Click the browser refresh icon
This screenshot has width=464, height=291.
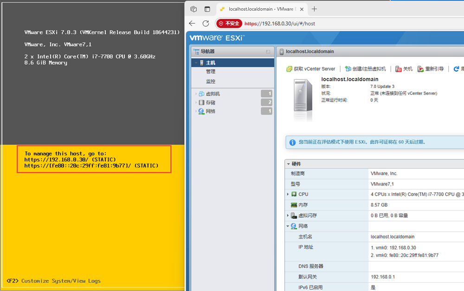pyautogui.click(x=206, y=24)
